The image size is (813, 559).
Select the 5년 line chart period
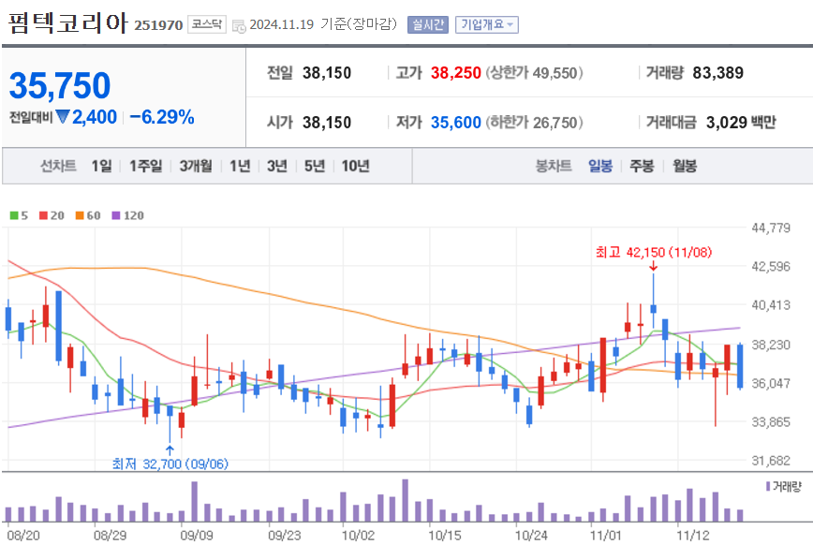pos(314,166)
